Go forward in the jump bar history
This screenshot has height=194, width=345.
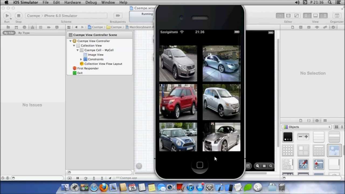click(82, 27)
